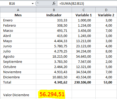The width and height of the screenshot is (117, 99).
Task: Click the Diciembre indicator value 10.883,50
Action: coord(54,77)
